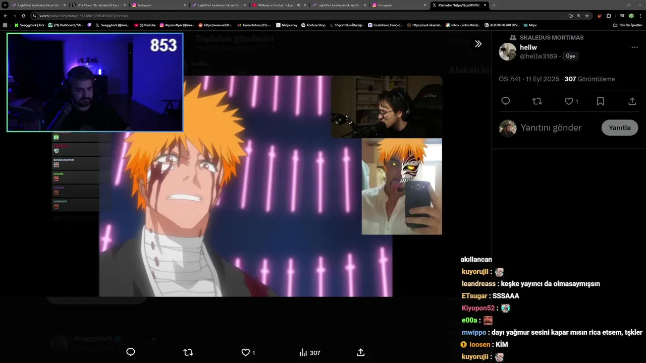Close the 'X'te hellw' tab
The width and height of the screenshot is (646, 363).
(485, 5)
